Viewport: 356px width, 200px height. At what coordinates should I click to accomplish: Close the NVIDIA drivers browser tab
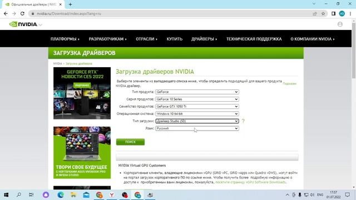[61, 4]
